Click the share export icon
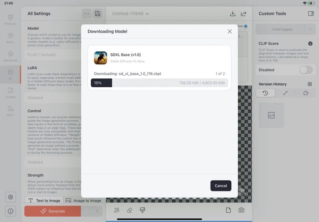This screenshot has width=319, height=222. pyautogui.click(x=244, y=13)
